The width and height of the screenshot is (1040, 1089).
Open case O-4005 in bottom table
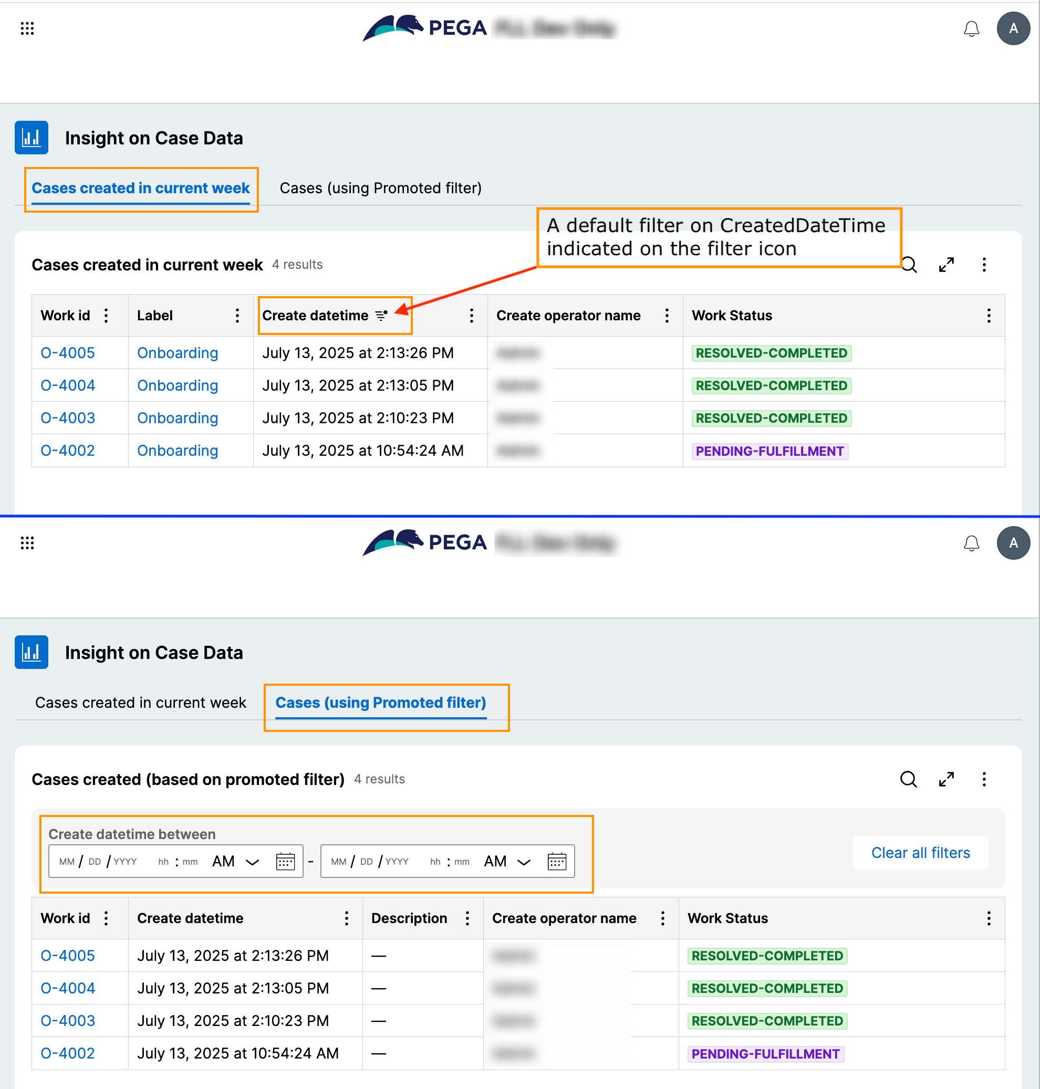tap(68, 956)
